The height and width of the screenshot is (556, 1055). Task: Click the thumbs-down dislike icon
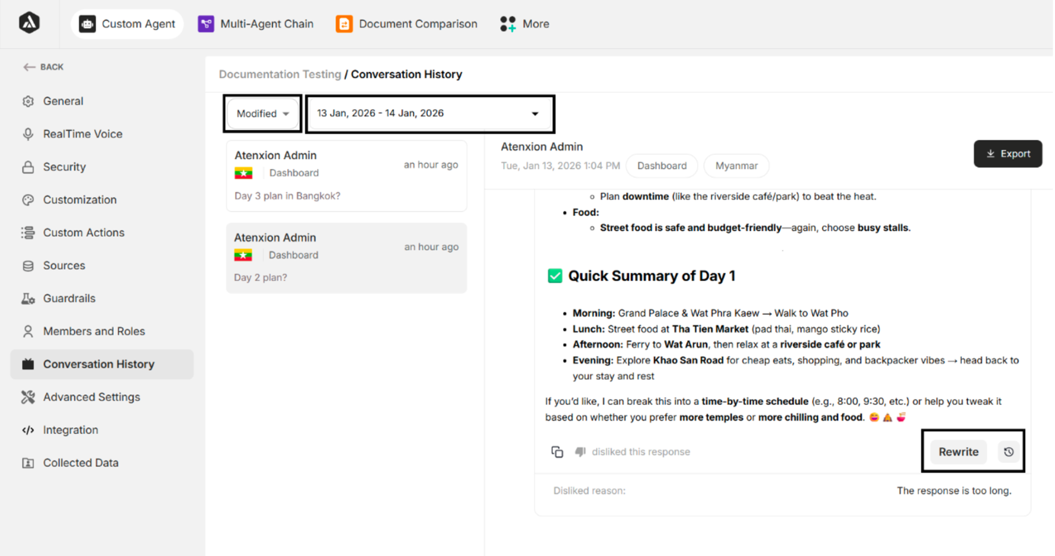580,452
